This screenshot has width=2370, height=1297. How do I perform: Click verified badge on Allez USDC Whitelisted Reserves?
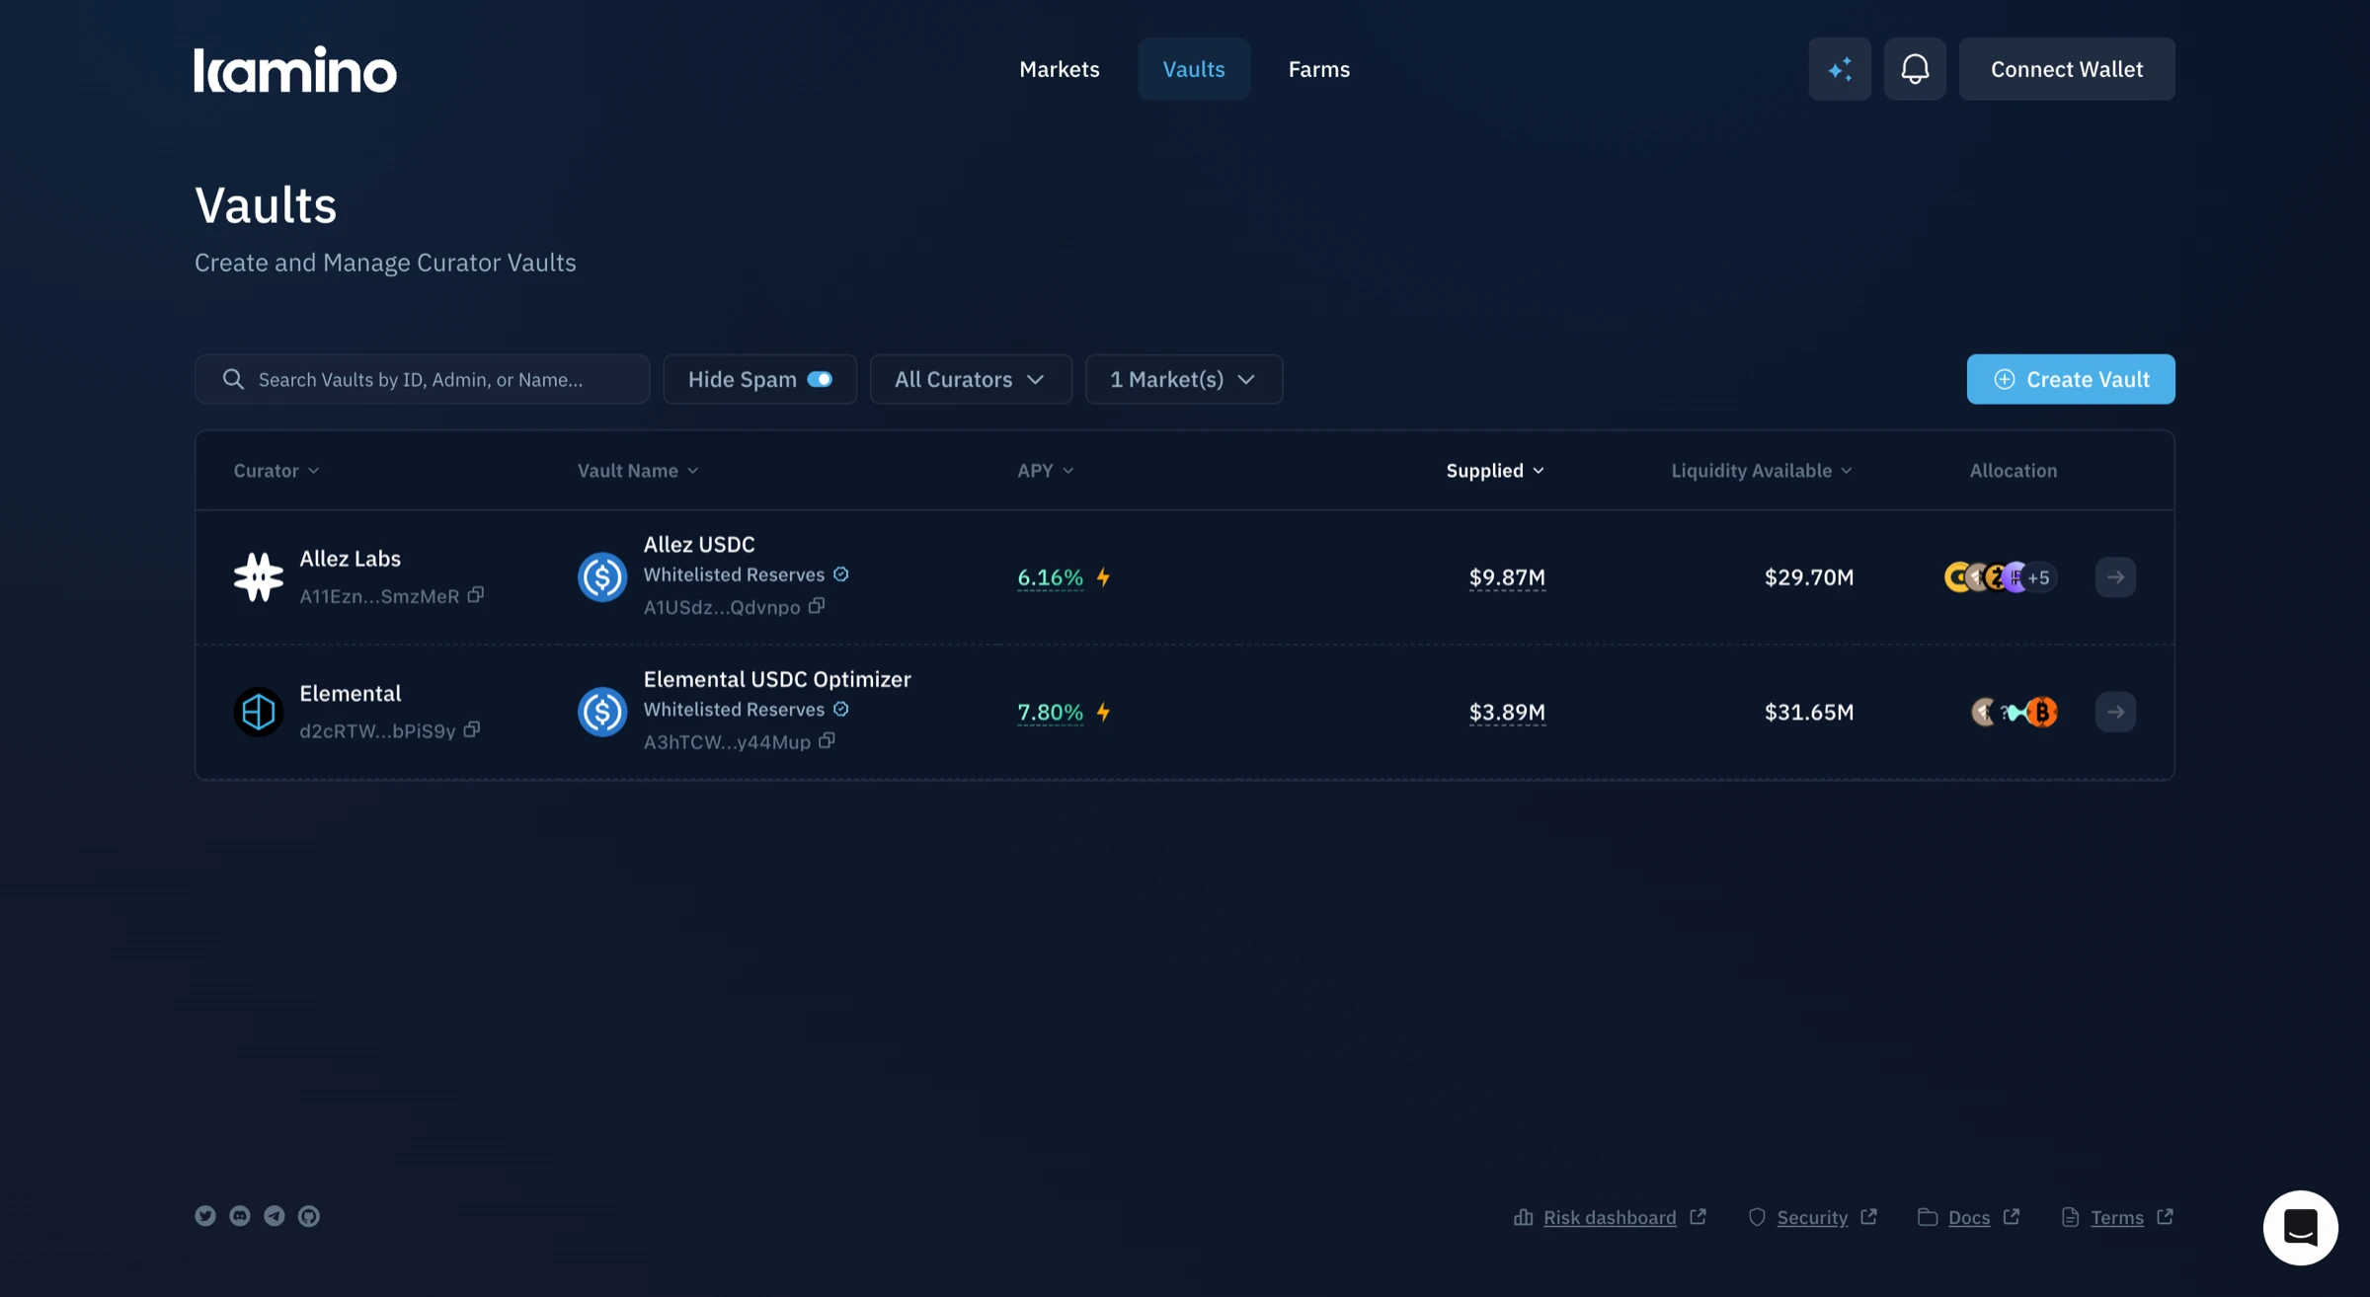coord(841,573)
